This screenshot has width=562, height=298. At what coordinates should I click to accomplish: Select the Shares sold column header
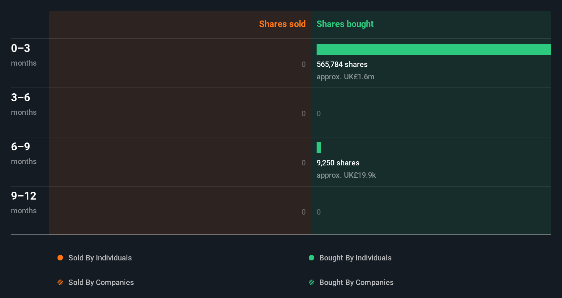point(282,24)
